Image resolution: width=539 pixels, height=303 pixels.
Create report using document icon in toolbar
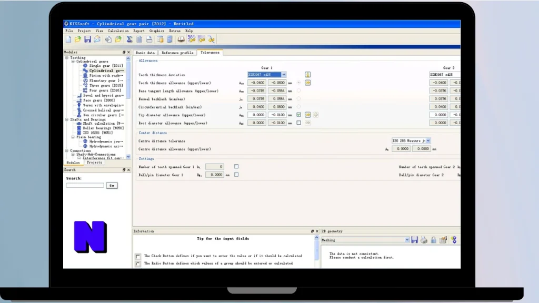pos(139,39)
